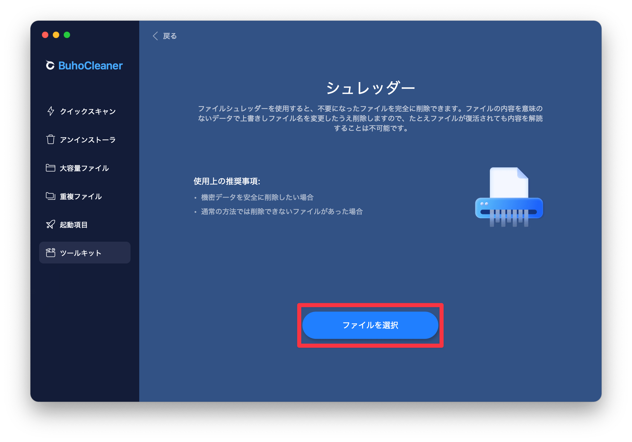
Task: Select the ツールキット sidebar entry
Action: click(x=85, y=253)
